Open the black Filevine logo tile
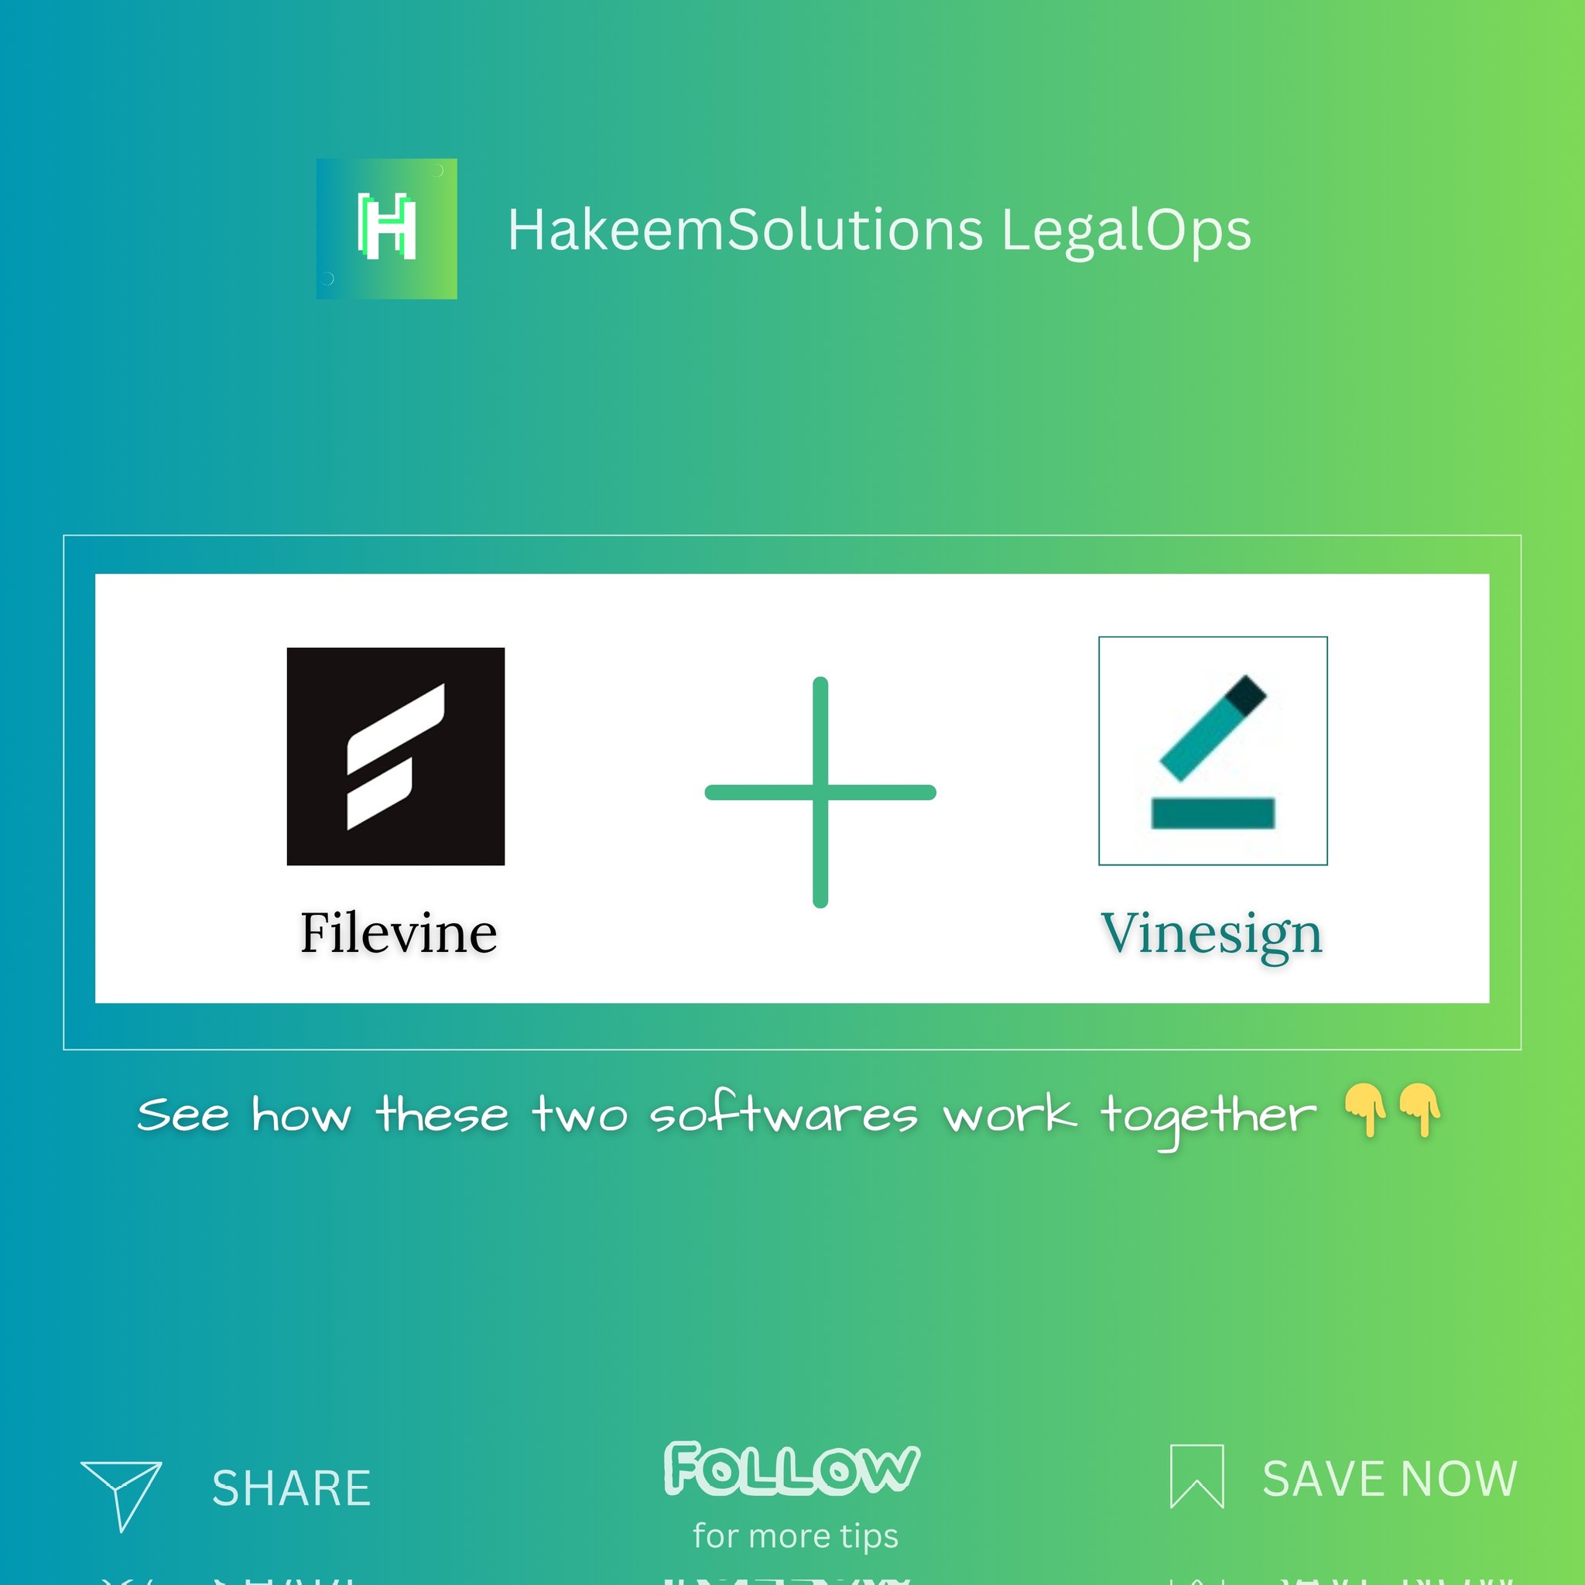This screenshot has height=1585, width=1585. click(395, 756)
